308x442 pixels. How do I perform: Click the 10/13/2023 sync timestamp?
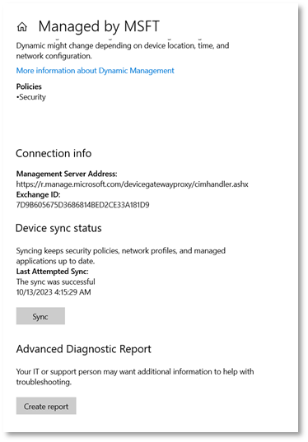[x=54, y=292]
